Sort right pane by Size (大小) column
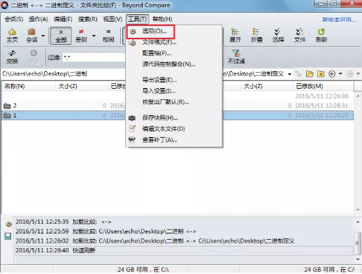The height and width of the screenshot is (274, 362). pyautogui.click(x=266, y=87)
